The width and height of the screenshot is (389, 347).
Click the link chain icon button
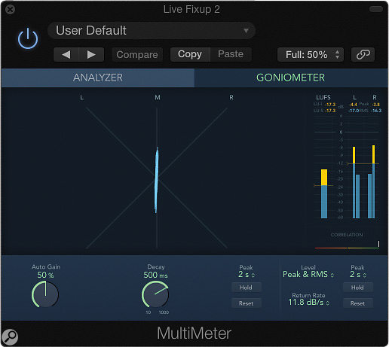coord(363,54)
